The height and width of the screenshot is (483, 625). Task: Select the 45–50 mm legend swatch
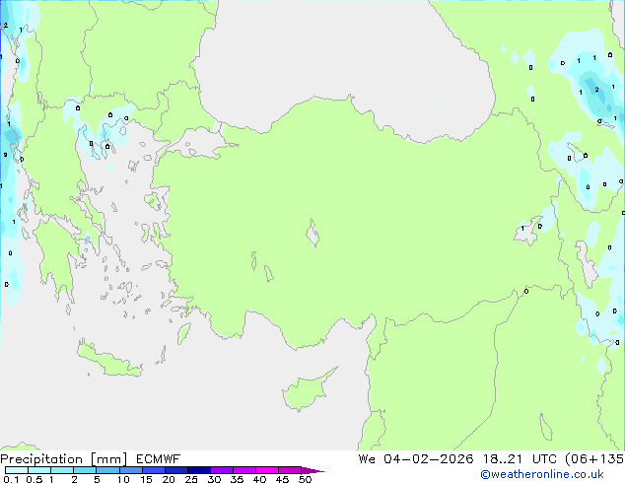tap(290, 470)
